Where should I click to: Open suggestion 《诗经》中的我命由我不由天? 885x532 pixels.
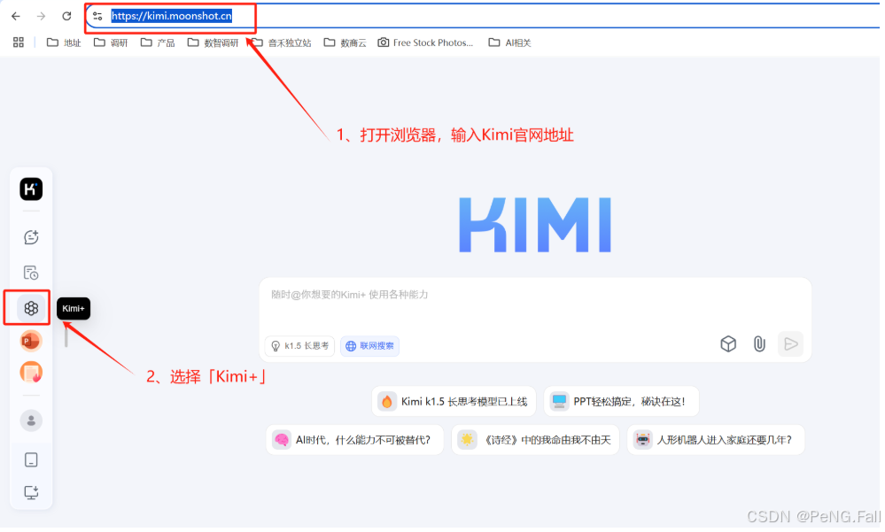(x=537, y=441)
